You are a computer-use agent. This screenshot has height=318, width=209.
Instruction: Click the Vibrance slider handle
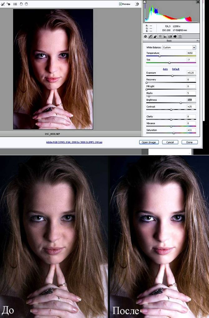pyautogui.click(x=171, y=126)
